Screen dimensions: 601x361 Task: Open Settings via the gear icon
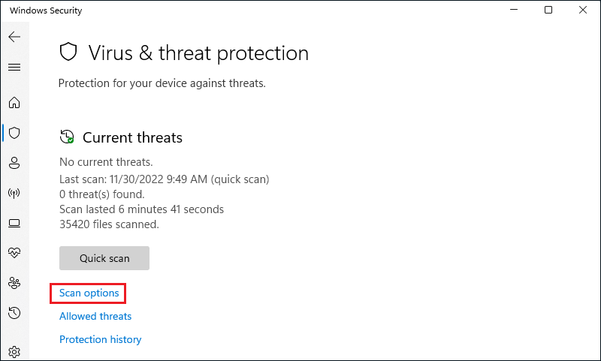[x=14, y=351]
